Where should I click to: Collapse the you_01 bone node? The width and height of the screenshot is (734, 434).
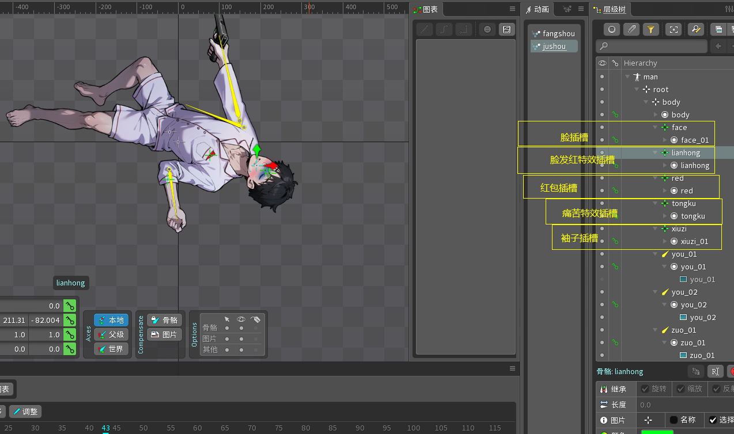[656, 254]
